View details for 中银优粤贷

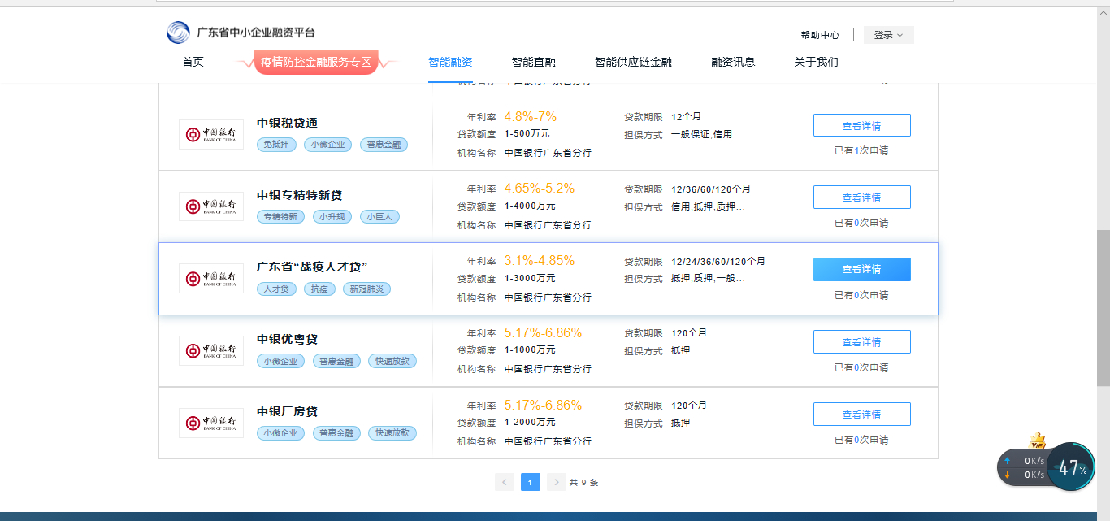click(862, 341)
